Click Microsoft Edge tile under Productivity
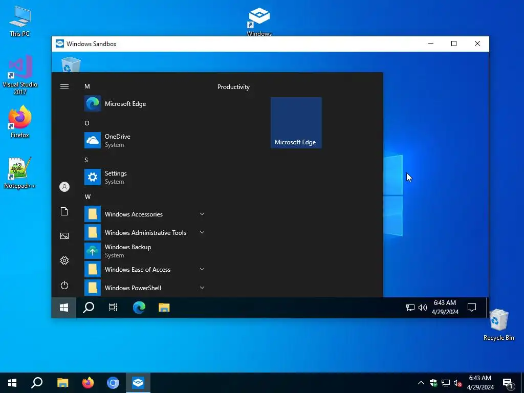 click(x=296, y=123)
